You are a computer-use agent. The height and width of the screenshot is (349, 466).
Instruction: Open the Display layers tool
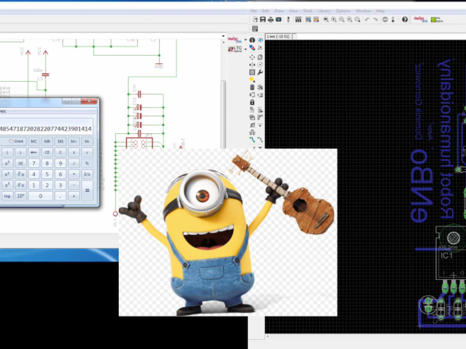(252, 48)
